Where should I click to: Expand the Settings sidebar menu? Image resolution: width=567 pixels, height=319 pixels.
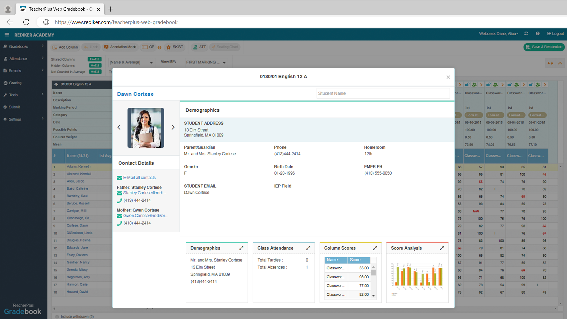point(24,119)
